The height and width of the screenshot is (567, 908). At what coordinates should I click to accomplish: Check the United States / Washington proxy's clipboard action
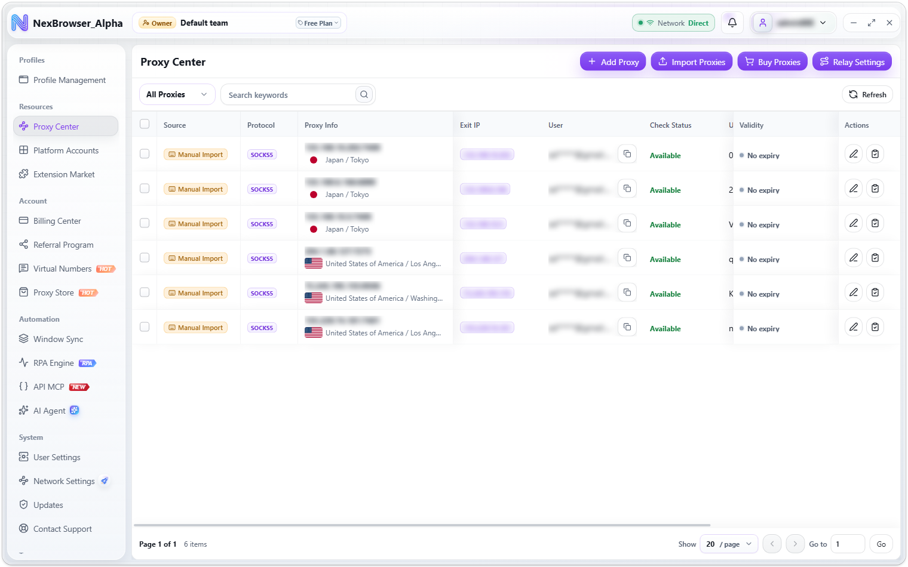[x=875, y=292]
